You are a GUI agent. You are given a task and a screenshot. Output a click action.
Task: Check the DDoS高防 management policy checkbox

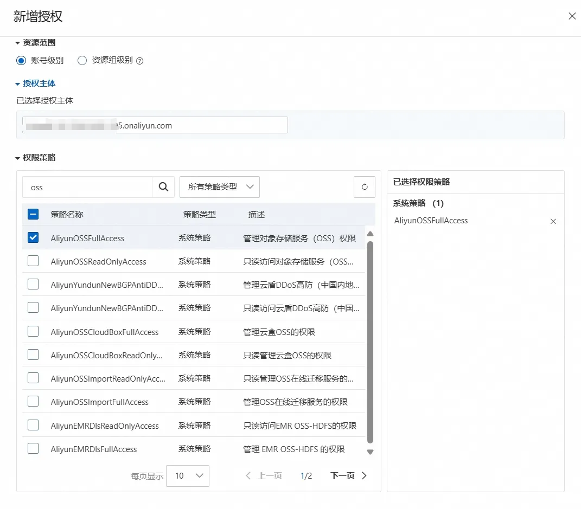tap(33, 284)
